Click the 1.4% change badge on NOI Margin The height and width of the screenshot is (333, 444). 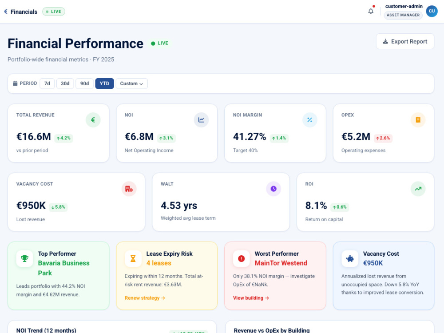279,138
